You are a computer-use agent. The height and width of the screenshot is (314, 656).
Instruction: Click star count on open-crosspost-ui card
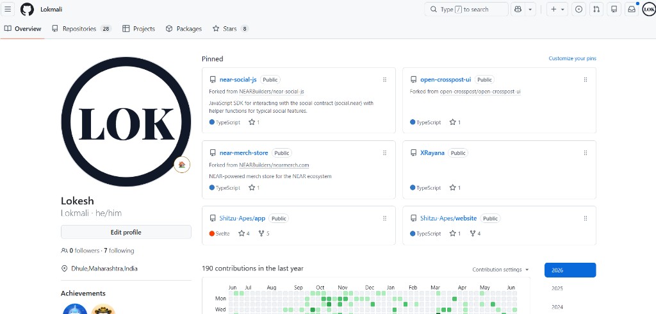point(455,122)
